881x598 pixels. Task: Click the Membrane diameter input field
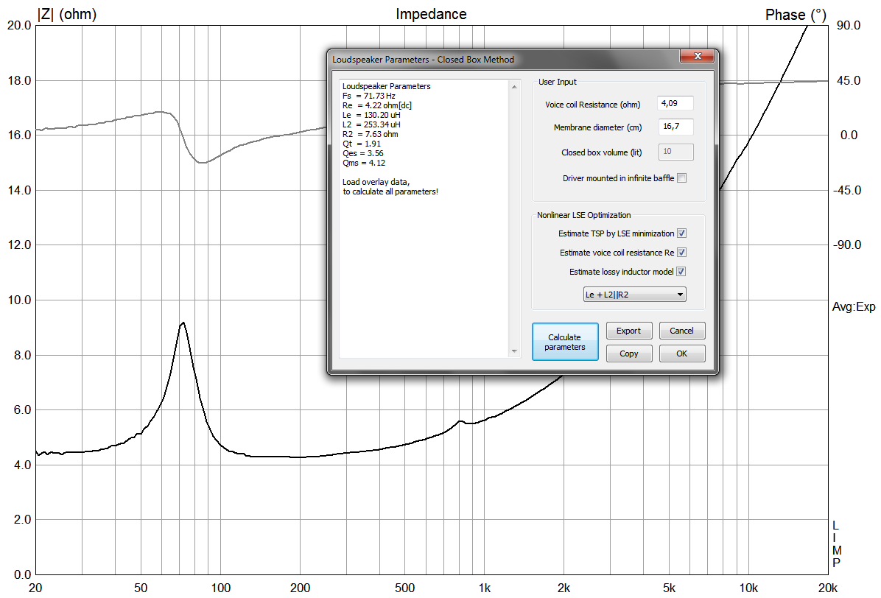(x=675, y=127)
